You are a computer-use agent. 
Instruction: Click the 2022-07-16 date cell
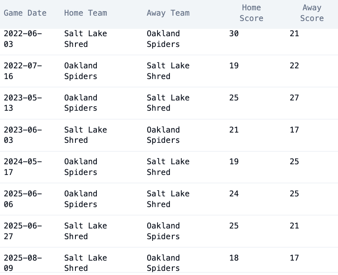pos(23,71)
